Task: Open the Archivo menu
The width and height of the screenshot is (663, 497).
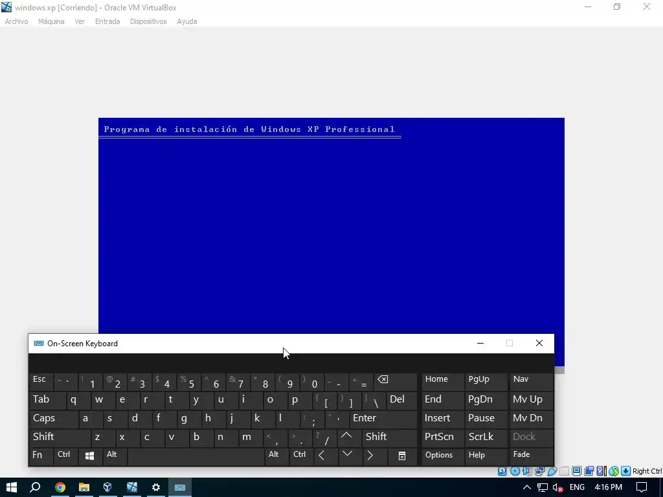Action: point(16,21)
